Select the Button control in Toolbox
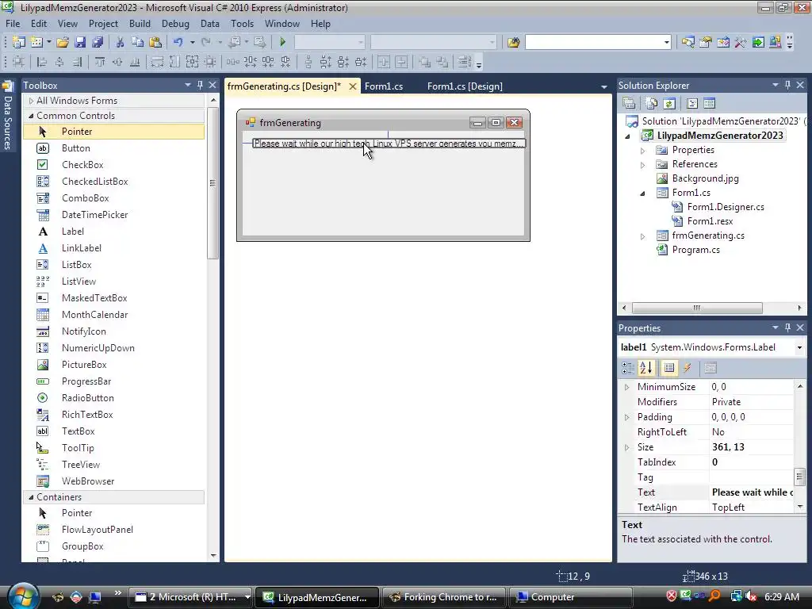 coord(75,148)
